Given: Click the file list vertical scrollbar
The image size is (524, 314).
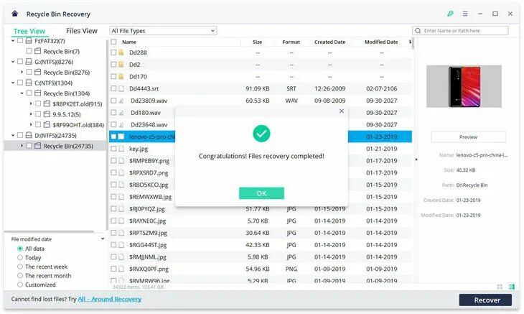Looking at the screenshot, I should coord(413,44).
